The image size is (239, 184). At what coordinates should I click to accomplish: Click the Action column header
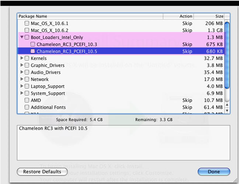tap(178, 16)
